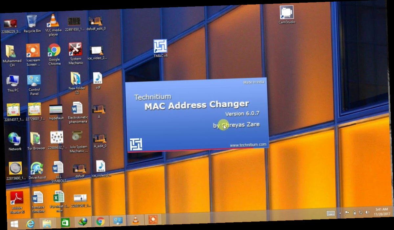Switch to Chrome on the taskbar
The width and height of the screenshot is (394, 230).
click(x=100, y=221)
